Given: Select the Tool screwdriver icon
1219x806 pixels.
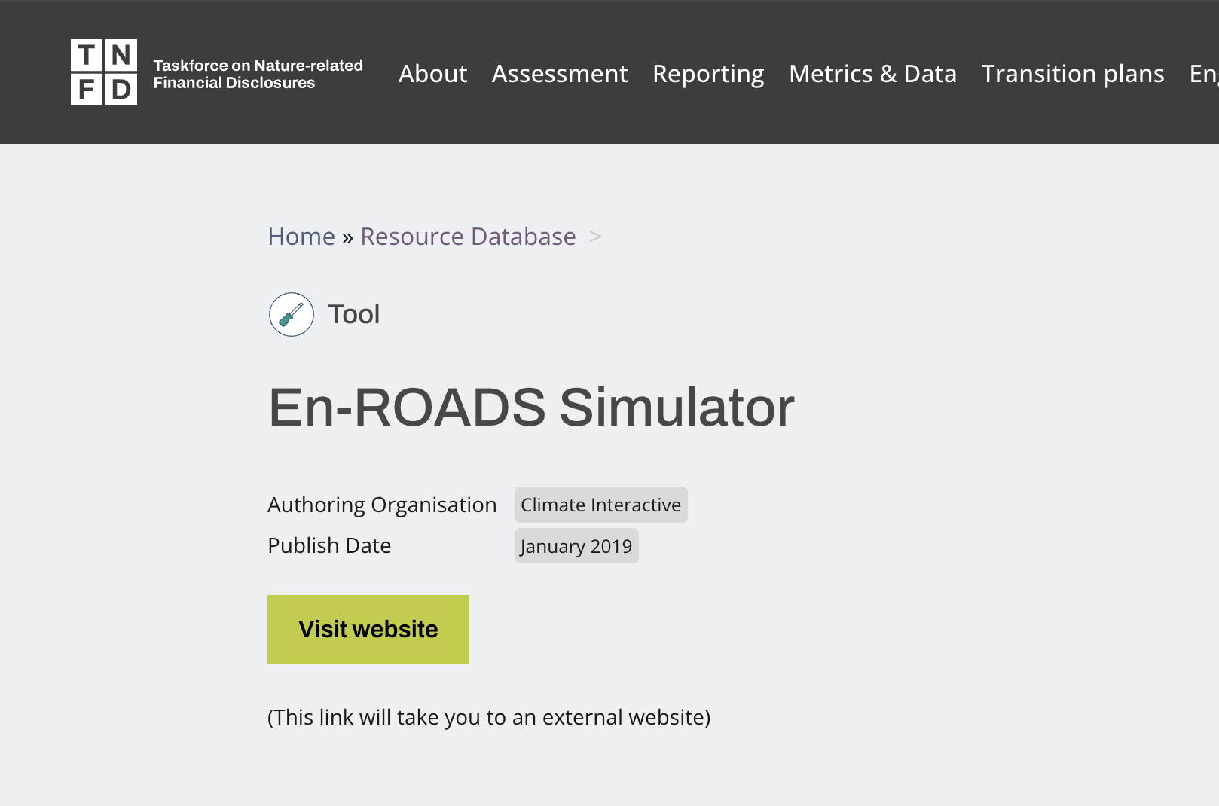Looking at the screenshot, I should (291, 314).
